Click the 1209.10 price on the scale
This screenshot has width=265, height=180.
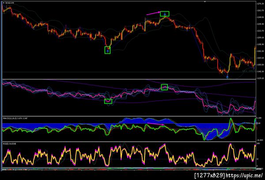[x=260, y=37]
